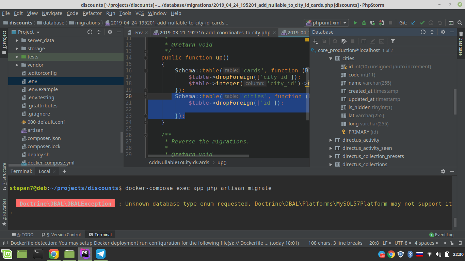465x261 pixels.
Task: Click Database panel locate target icon
Action: pyautogui.click(x=423, y=32)
